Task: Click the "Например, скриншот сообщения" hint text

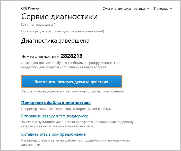Action: (x=66, y=109)
